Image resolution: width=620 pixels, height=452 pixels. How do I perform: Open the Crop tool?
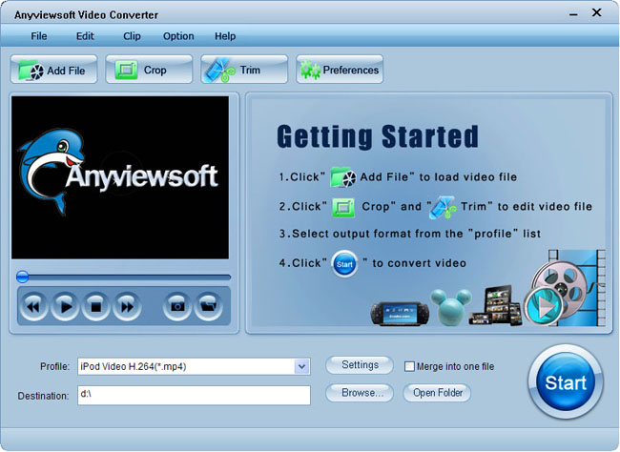[x=149, y=70]
